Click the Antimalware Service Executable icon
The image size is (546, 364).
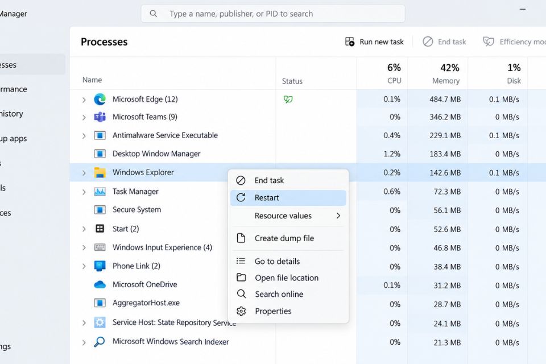point(100,135)
